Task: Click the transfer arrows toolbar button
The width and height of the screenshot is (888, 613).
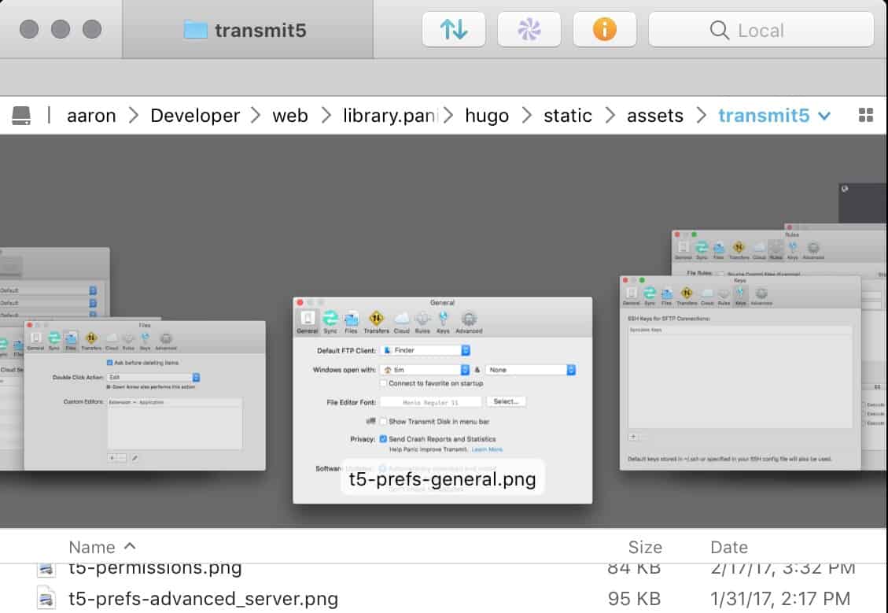Action: pos(454,29)
